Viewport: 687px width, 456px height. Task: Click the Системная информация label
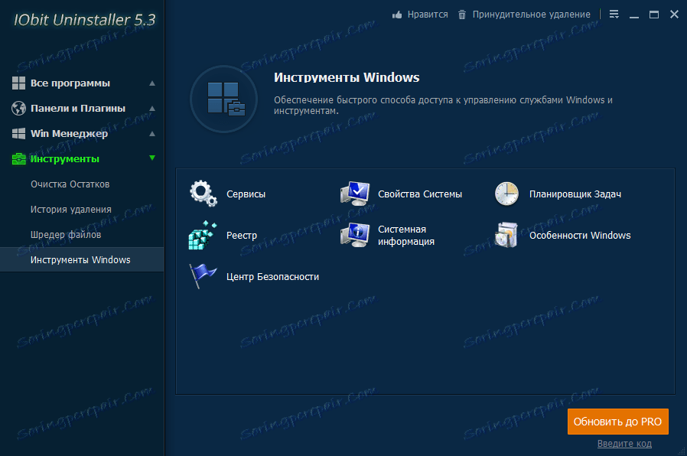pos(406,235)
